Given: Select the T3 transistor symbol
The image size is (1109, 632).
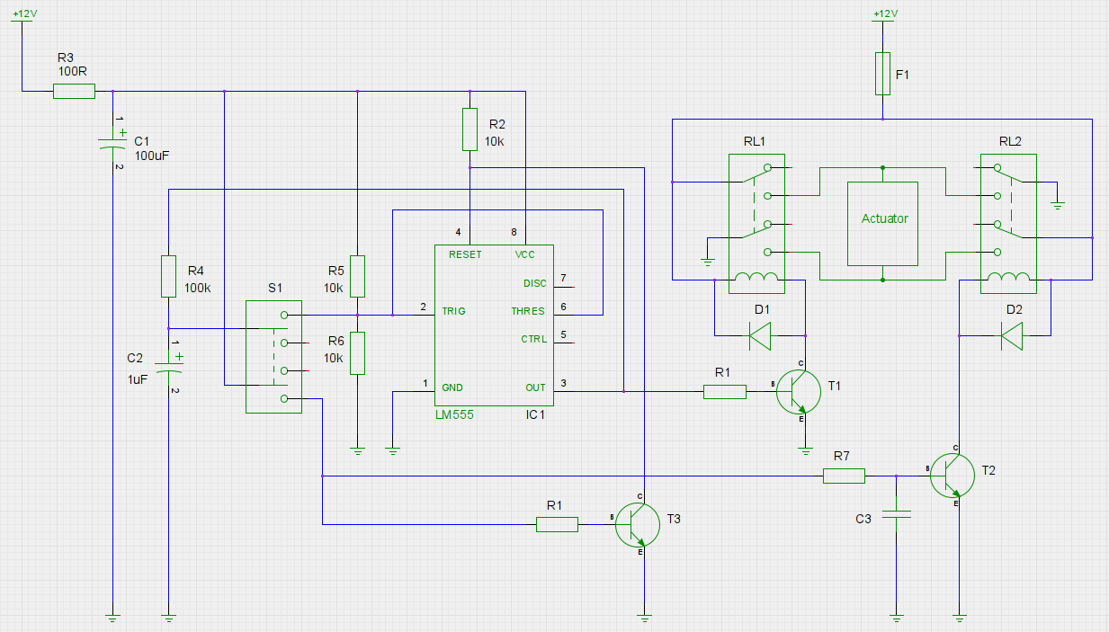Looking at the screenshot, I should (x=638, y=525).
